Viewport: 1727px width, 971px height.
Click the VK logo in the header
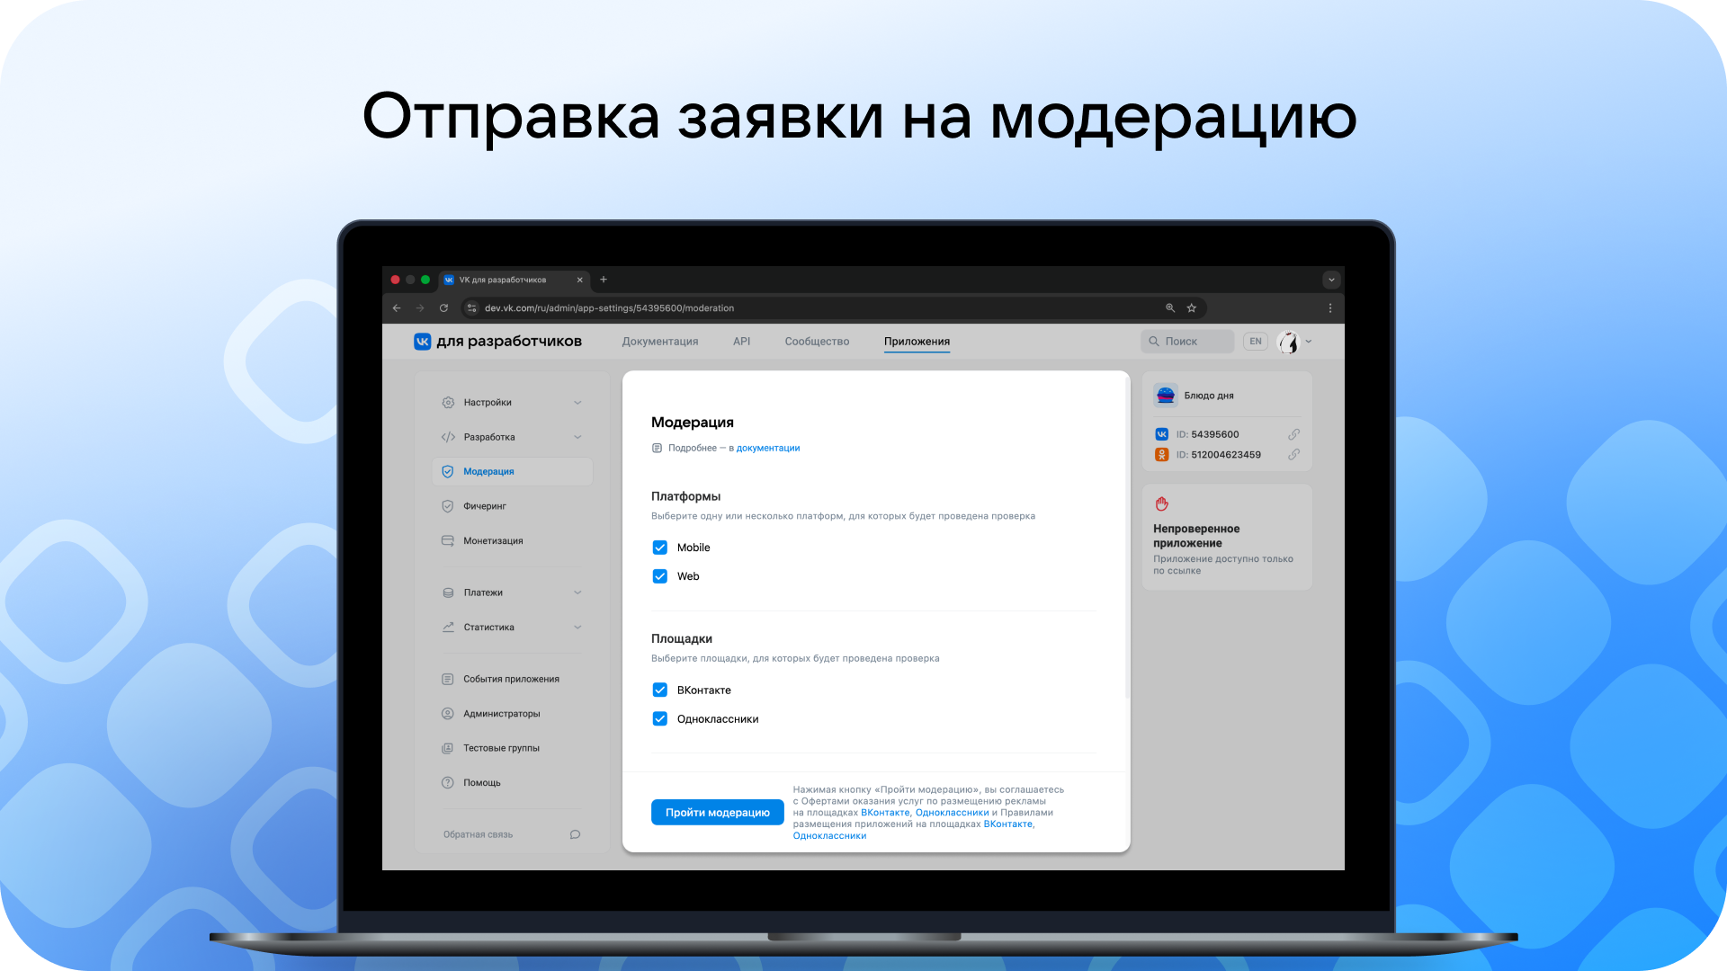pyautogui.click(x=422, y=342)
